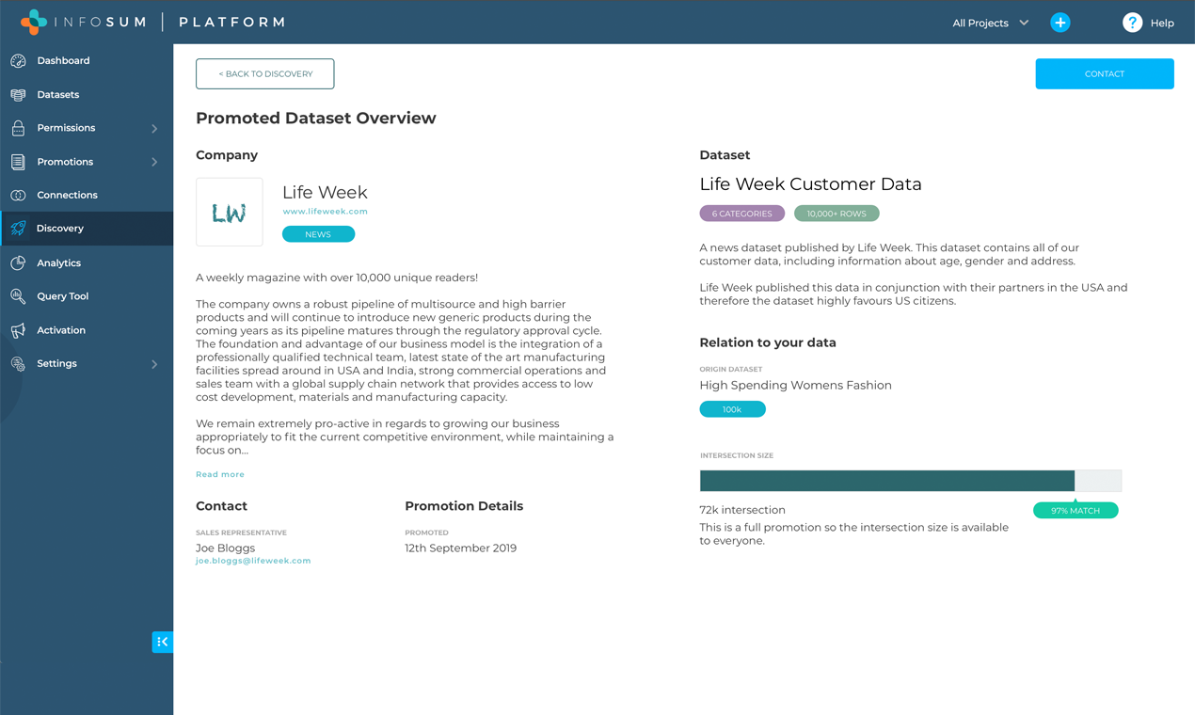This screenshot has width=1195, height=715.
Task: Select Connections in the sidebar
Action: 87,196
